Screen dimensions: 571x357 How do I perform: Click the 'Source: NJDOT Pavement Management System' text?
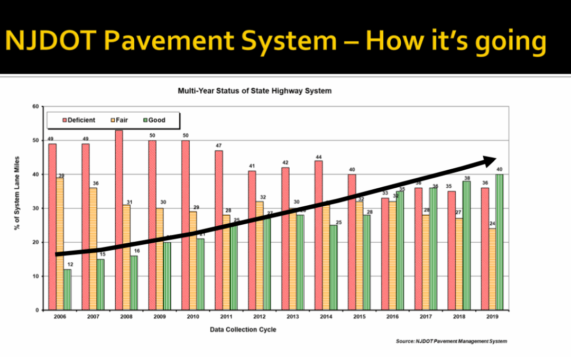451,341
